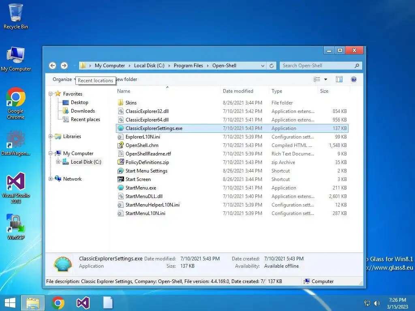Screen dimensions: 415x311
Task: Open the Organize menu
Action: [x=64, y=79]
